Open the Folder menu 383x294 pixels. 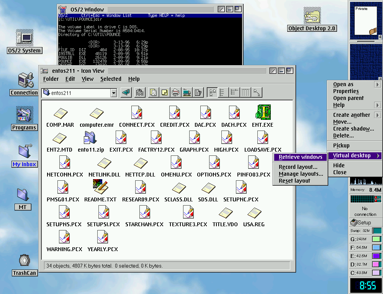click(x=51, y=79)
